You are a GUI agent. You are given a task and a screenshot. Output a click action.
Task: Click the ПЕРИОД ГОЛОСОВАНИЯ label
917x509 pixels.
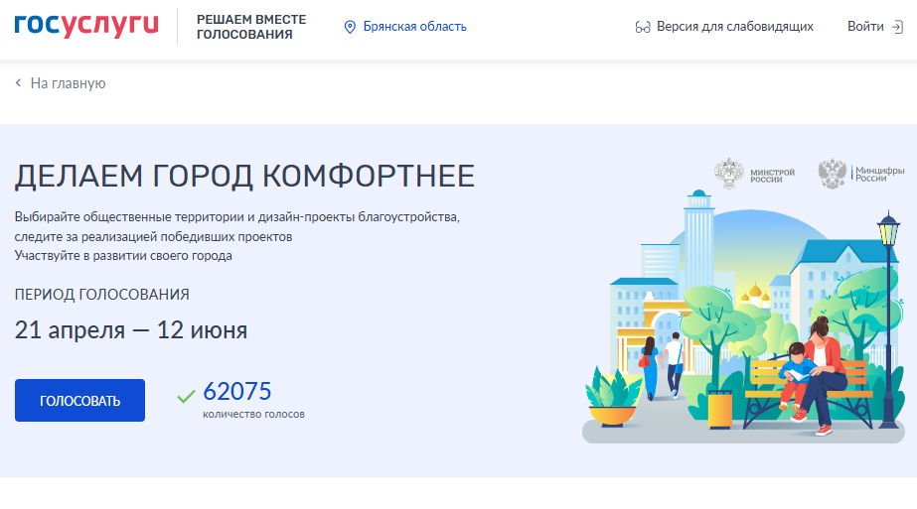pyautogui.click(x=101, y=295)
